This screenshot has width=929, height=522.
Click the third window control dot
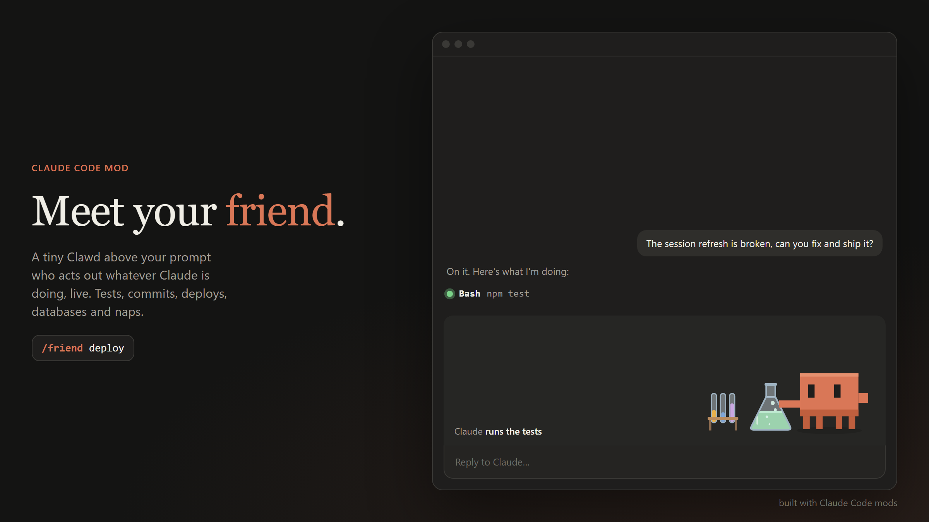(x=471, y=44)
